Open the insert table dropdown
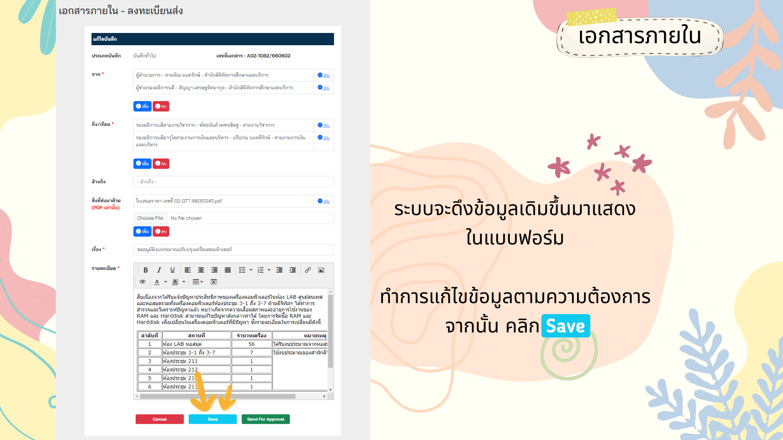The image size is (783, 440). (198, 282)
